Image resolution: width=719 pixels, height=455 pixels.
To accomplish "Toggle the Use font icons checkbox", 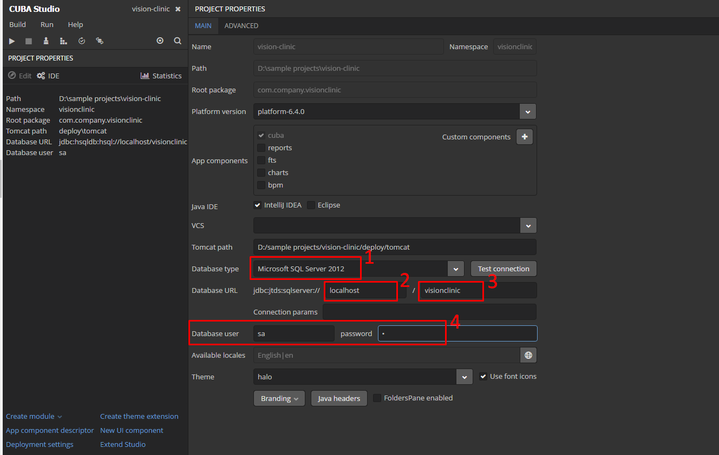I will pyautogui.click(x=483, y=376).
